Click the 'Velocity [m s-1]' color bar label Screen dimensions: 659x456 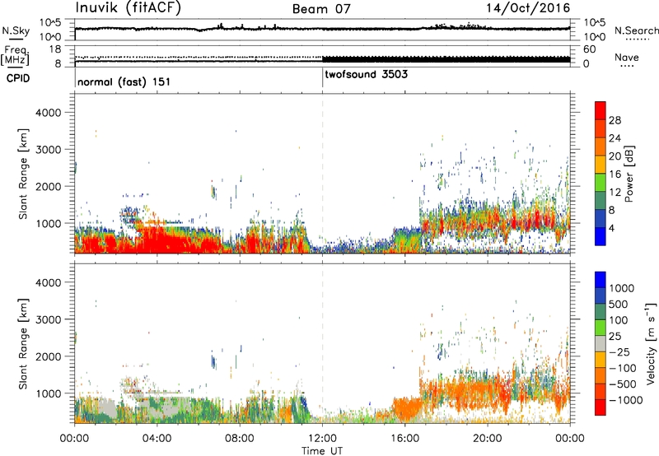coord(651,343)
